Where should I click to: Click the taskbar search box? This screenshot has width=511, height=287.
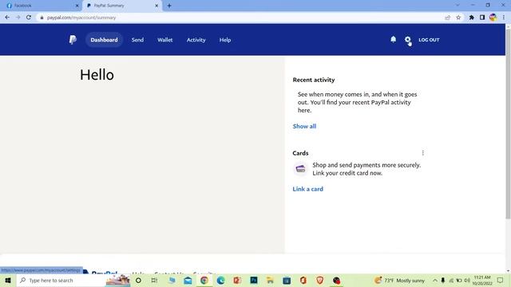[73, 280]
